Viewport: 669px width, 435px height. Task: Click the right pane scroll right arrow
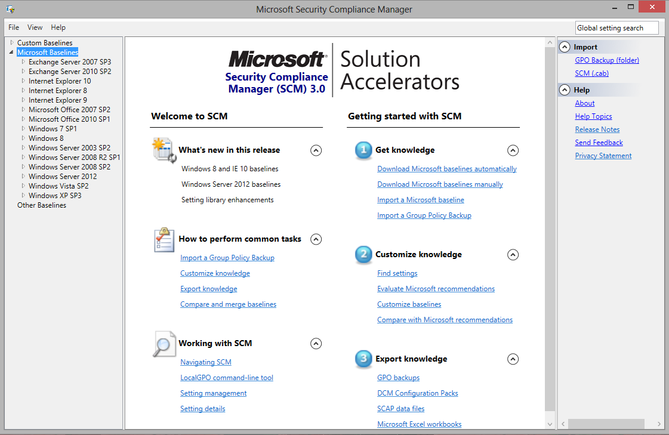click(659, 424)
